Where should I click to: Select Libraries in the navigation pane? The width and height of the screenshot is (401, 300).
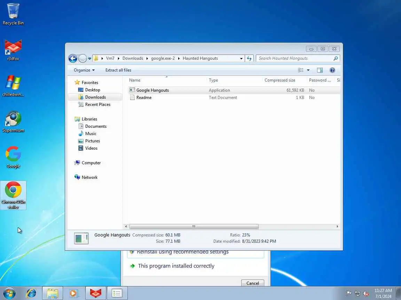coord(89,119)
